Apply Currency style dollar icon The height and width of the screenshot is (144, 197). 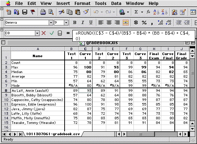(136, 23)
